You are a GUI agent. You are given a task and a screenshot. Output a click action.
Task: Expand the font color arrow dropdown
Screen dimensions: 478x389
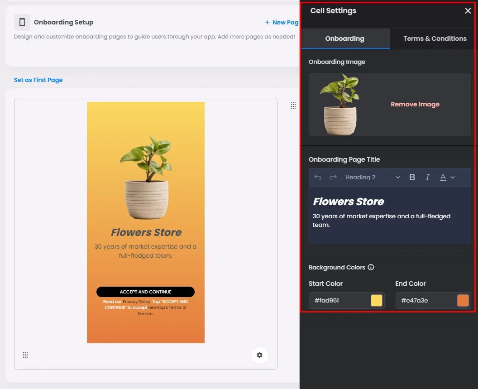[453, 177]
